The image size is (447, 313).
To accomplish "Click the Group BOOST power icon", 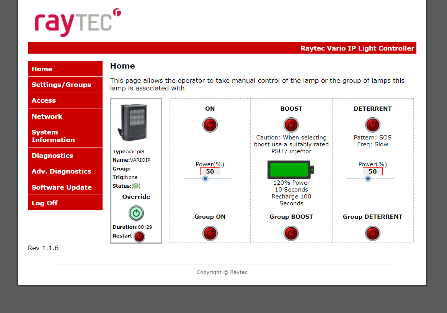I will pyautogui.click(x=291, y=233).
